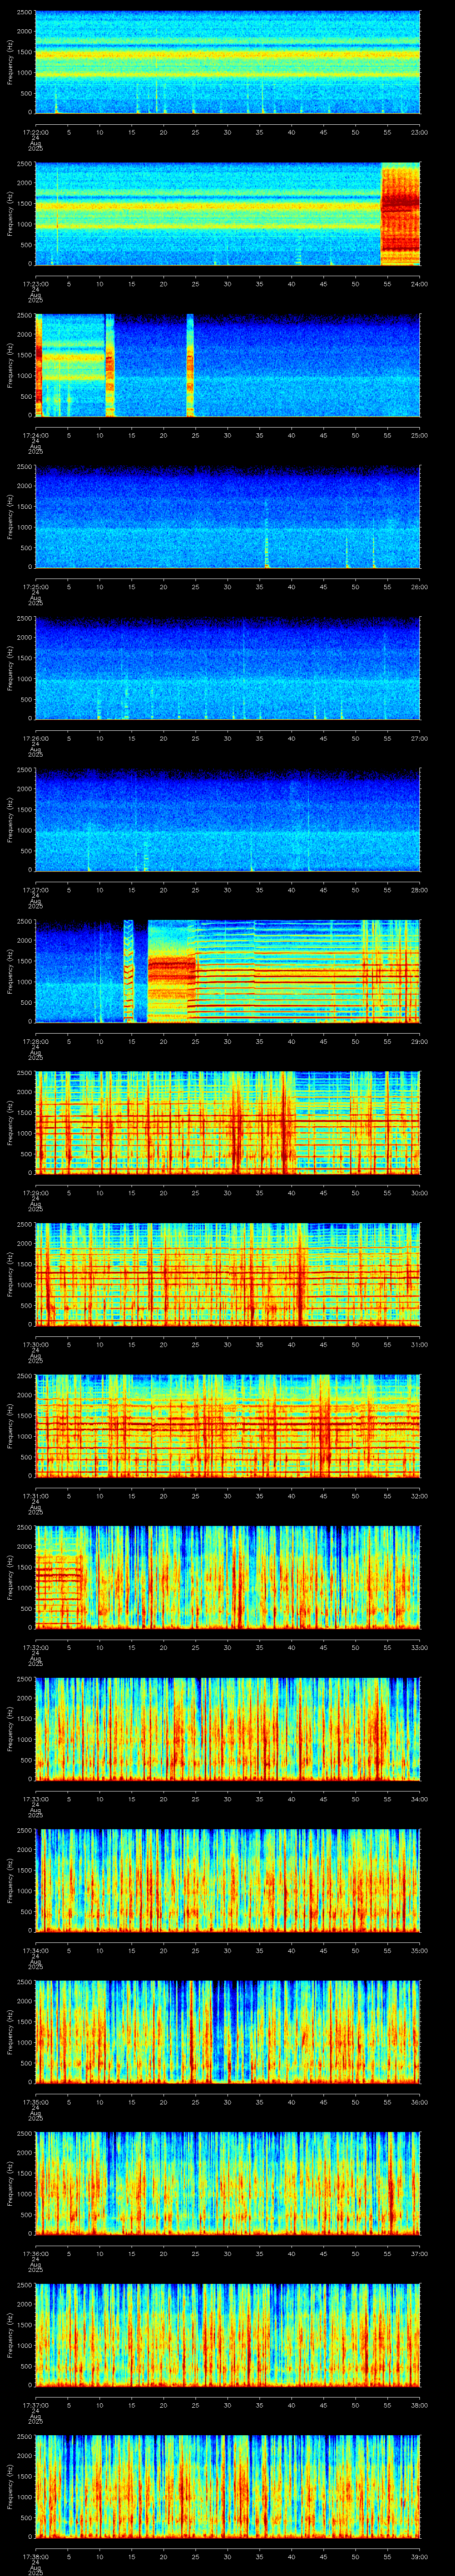Viewport: 455px width, 2576px height.
Task: Select the spectrogram starting at 17:22:00
Action: coord(227,62)
